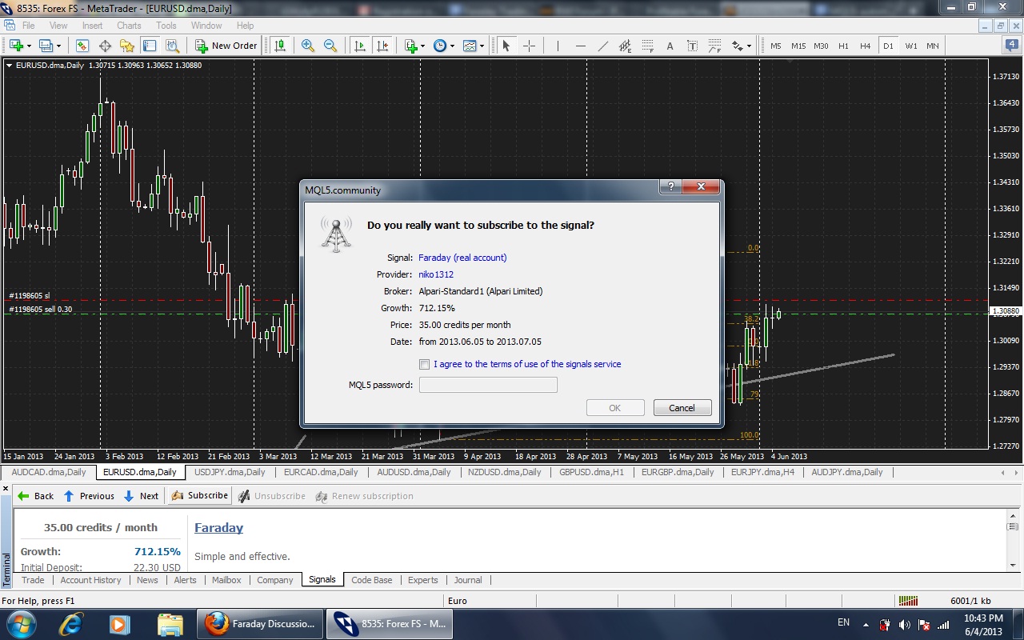Select the Fibonacci arcs/fan tool icon

714,46
